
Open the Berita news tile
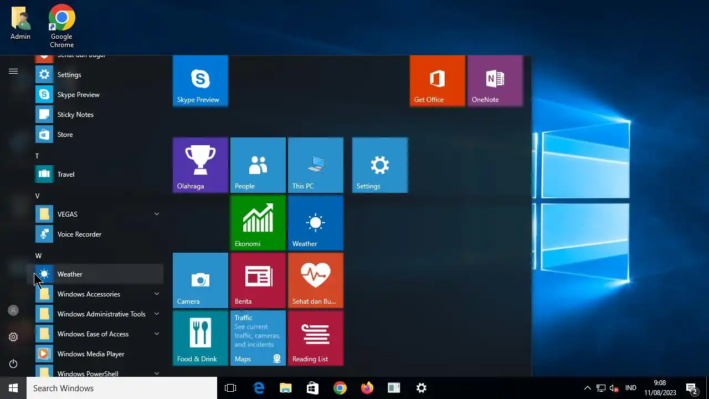[x=258, y=280]
